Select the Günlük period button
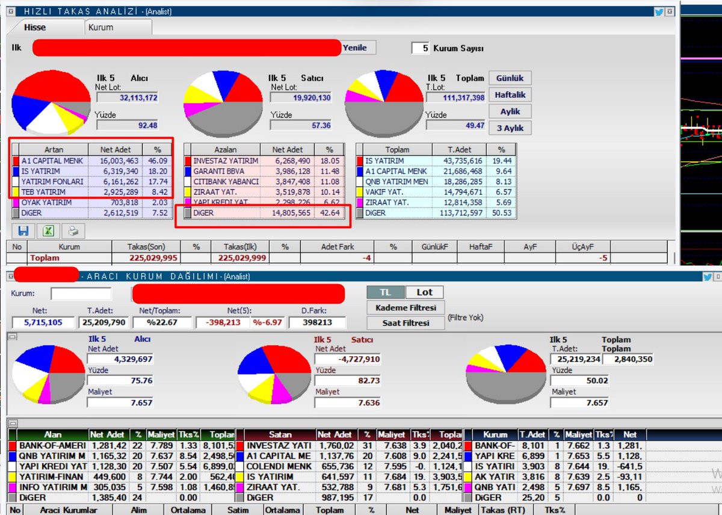Viewport: 722px width, 515px height. (x=510, y=78)
